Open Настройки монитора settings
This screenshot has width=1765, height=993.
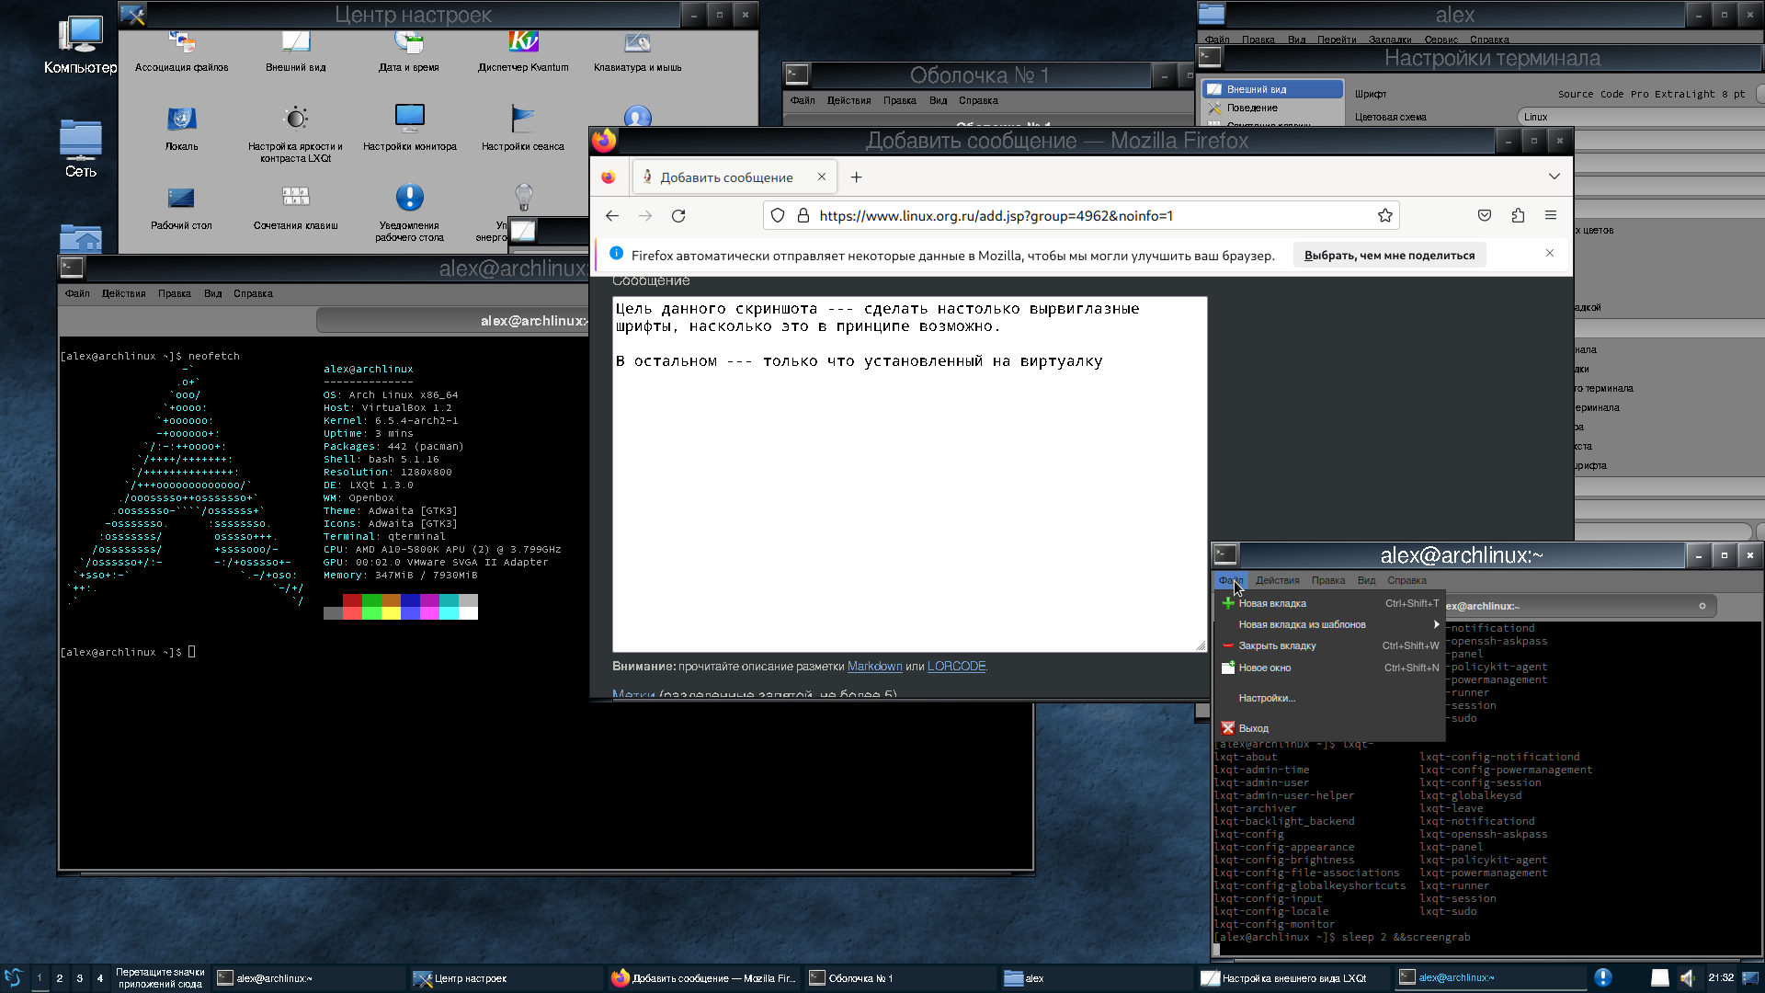click(409, 129)
